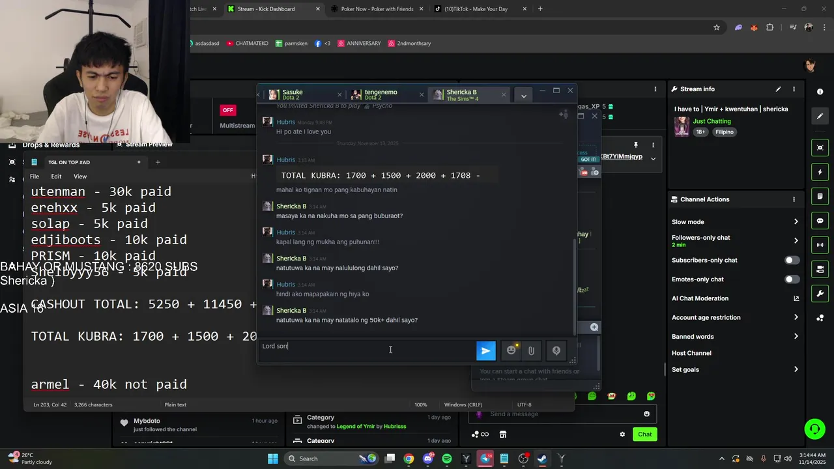Viewport: 834px width, 469px height.
Task: Bookmark this page with the star icon
Action: point(717,27)
